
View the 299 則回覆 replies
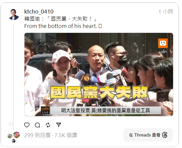[x=37, y=135]
